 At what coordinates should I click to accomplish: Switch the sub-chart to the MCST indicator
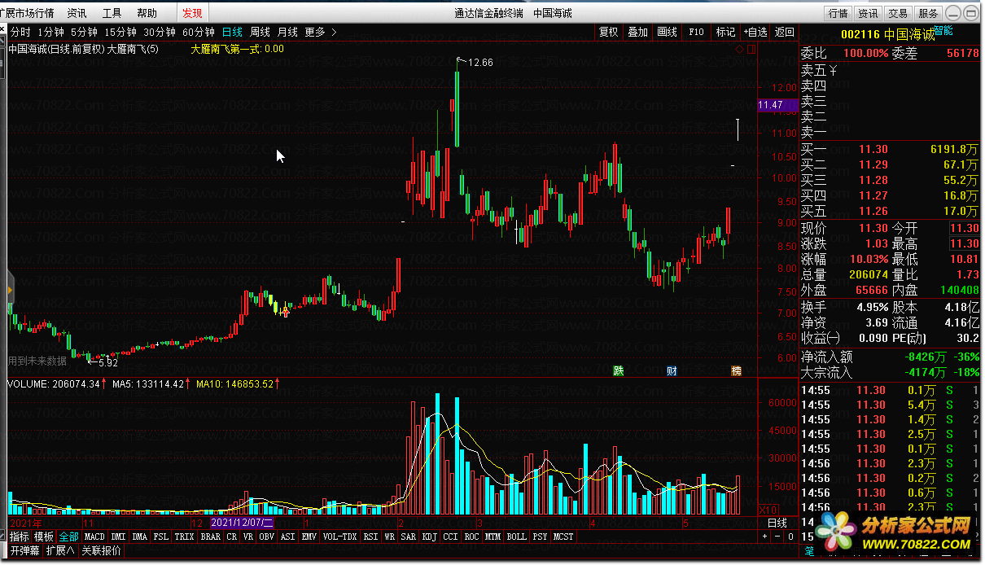coord(563,537)
